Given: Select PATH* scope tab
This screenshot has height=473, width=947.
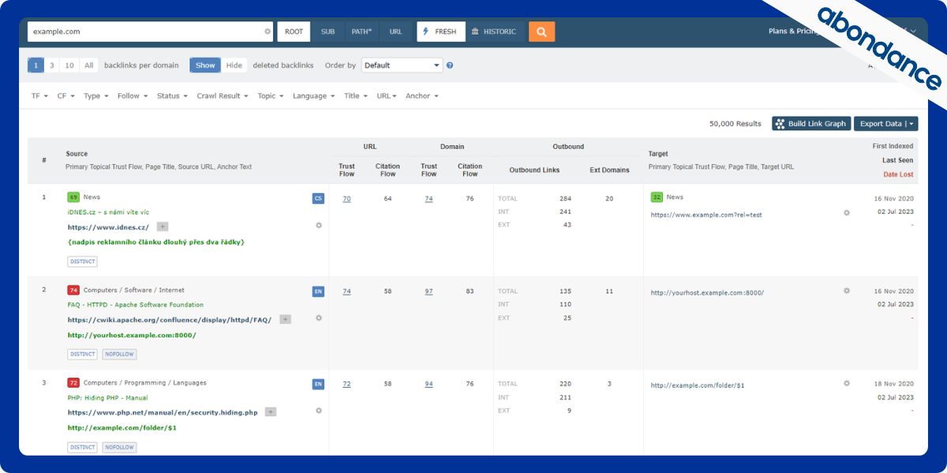Looking at the screenshot, I should click(361, 32).
